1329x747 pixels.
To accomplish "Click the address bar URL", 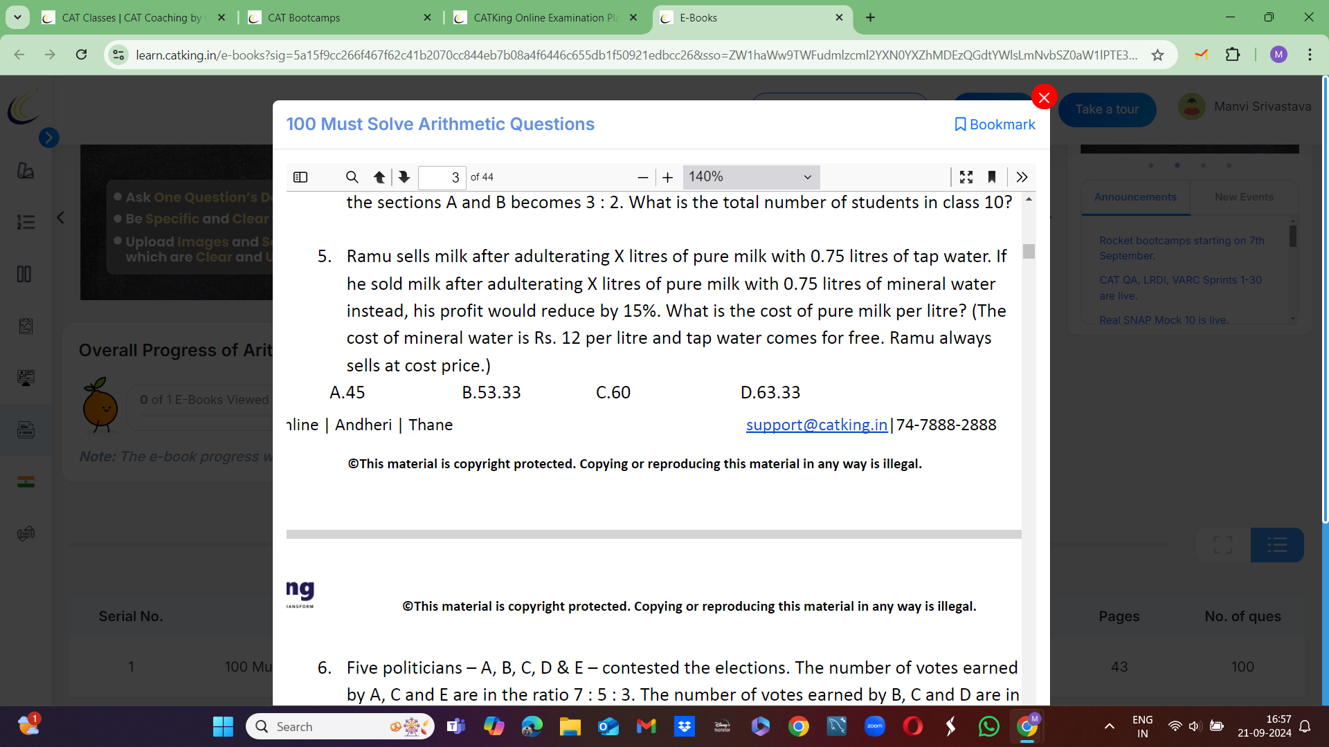I will click(x=637, y=55).
